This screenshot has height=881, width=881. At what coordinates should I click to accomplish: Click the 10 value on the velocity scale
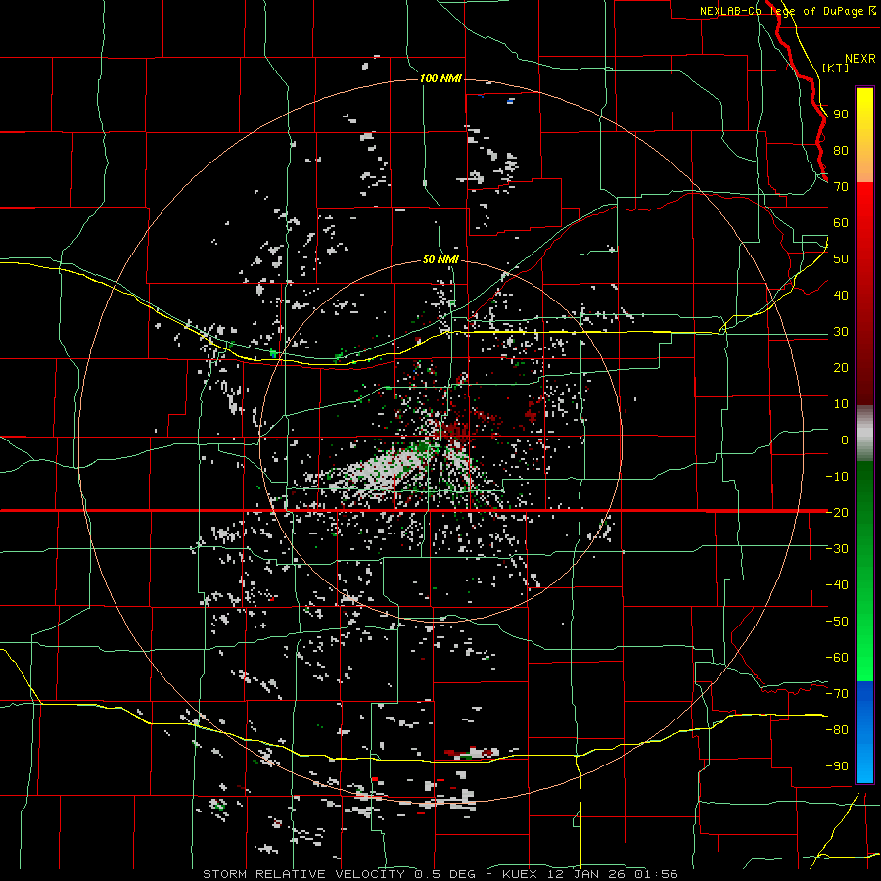click(841, 404)
